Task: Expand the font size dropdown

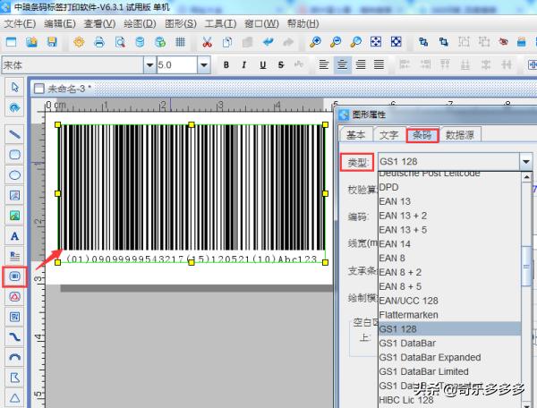Action: point(204,64)
